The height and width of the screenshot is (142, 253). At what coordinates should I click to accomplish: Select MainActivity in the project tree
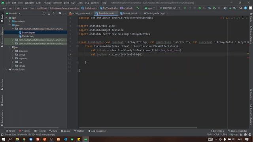(x=28, y=36)
